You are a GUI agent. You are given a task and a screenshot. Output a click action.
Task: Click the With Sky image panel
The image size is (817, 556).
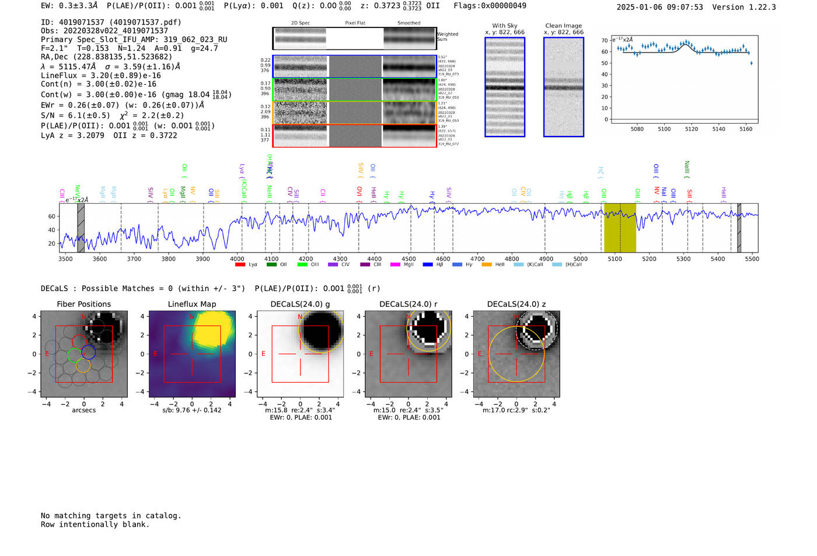click(x=505, y=87)
